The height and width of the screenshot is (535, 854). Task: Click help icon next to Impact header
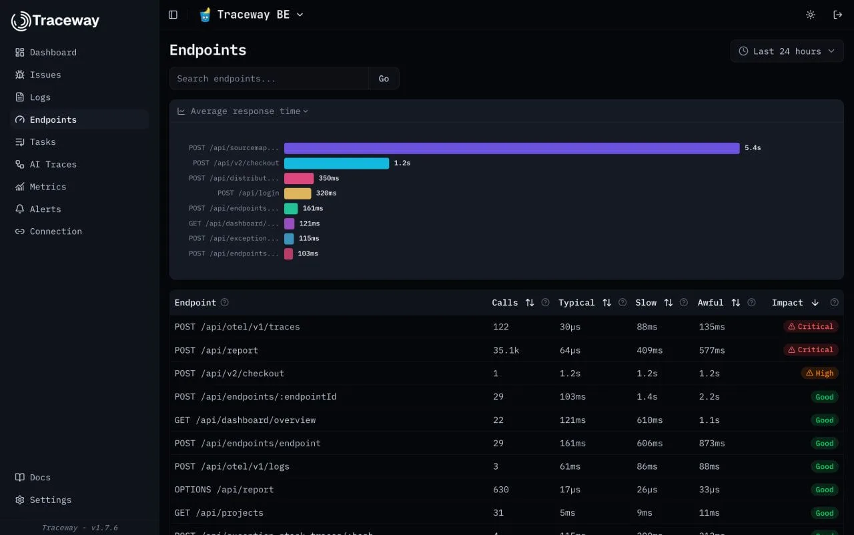[834, 303]
